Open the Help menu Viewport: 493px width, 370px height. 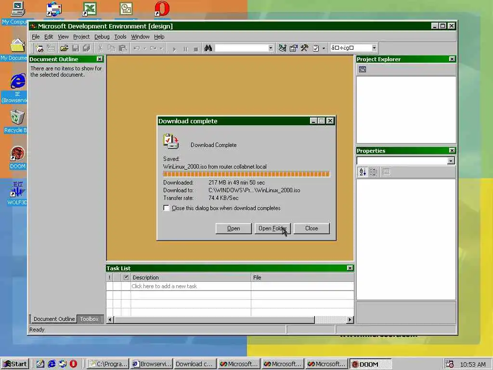click(159, 37)
